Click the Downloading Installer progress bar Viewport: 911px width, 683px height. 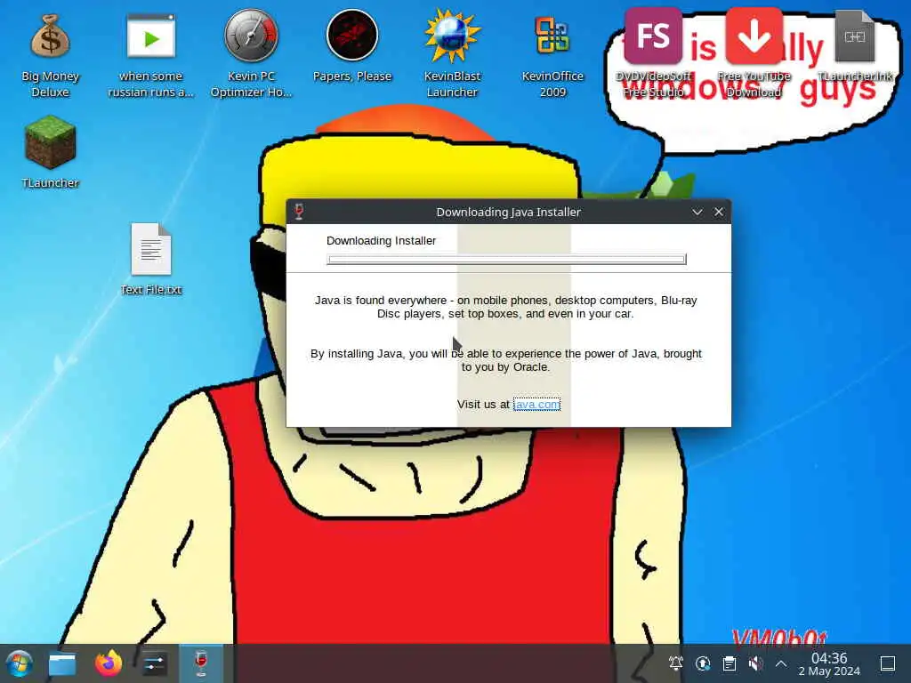click(x=506, y=260)
